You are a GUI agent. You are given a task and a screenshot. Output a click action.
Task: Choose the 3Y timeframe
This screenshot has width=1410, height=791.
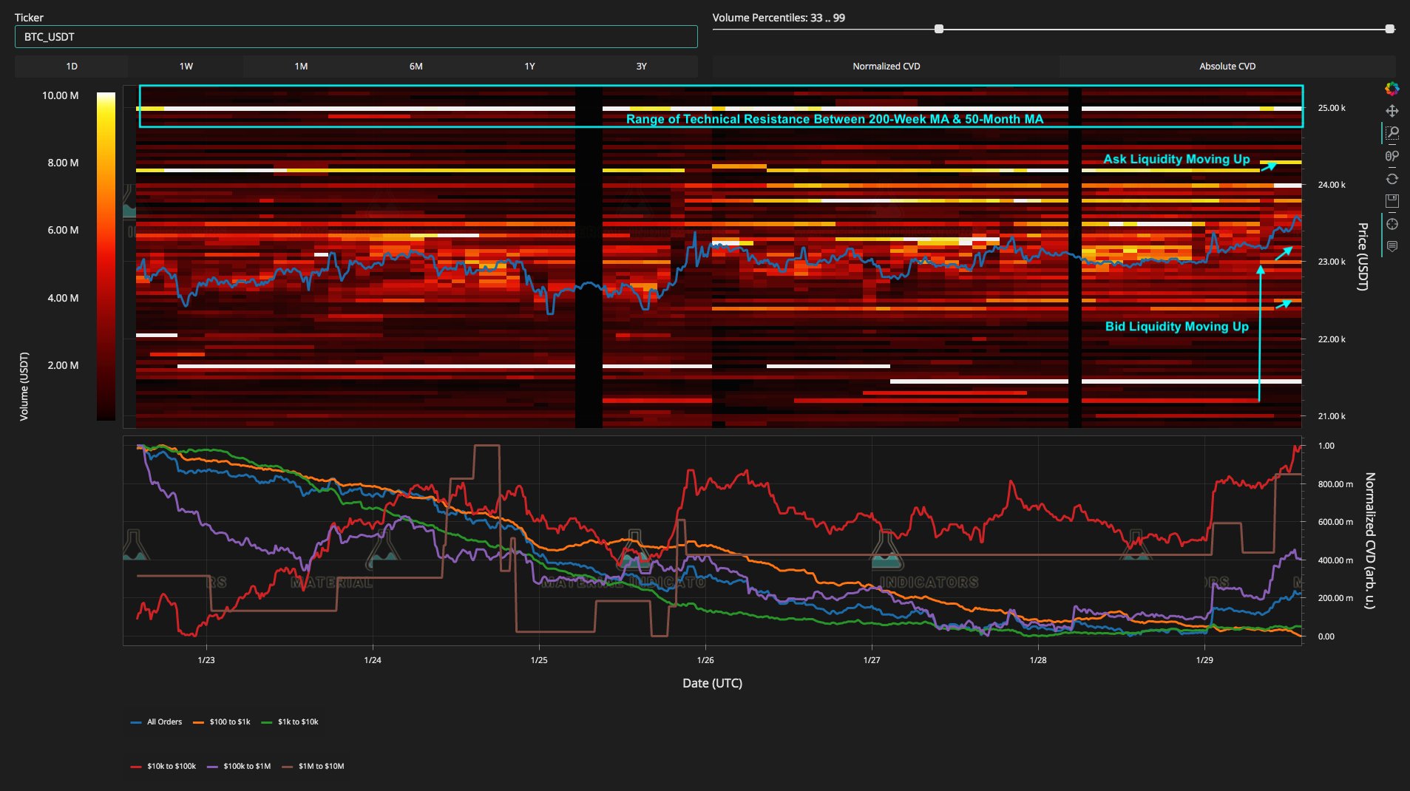(x=641, y=67)
